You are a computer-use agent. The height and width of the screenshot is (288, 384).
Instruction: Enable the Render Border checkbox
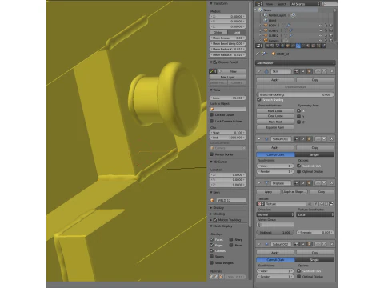pos(212,154)
